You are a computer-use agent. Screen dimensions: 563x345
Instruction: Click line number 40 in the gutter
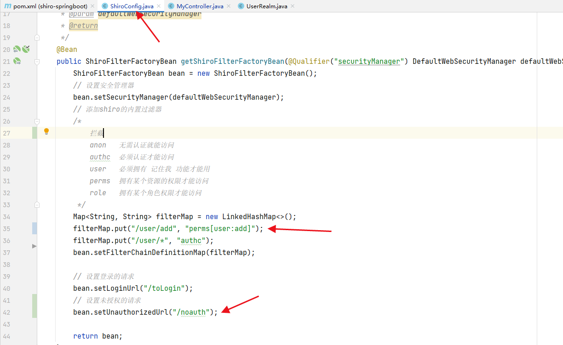6,288
